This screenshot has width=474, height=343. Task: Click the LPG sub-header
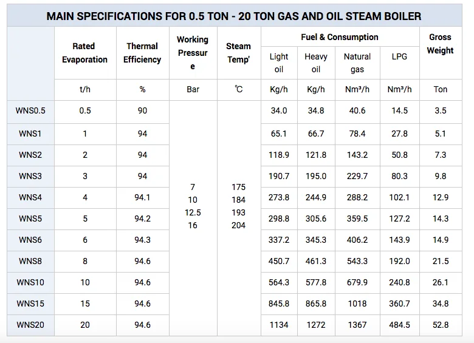pos(400,56)
